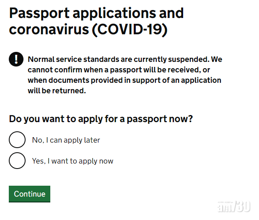Click "Normal service standards" in the warning
This screenshot has height=220, width=259.
click(70, 59)
